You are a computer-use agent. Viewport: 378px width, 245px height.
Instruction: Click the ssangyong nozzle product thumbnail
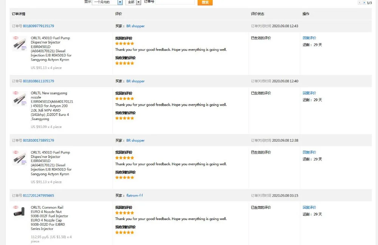[19, 99]
